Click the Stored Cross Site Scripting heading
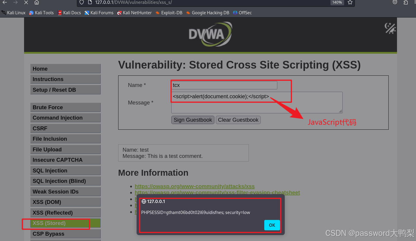This screenshot has height=241, width=416. click(239, 65)
